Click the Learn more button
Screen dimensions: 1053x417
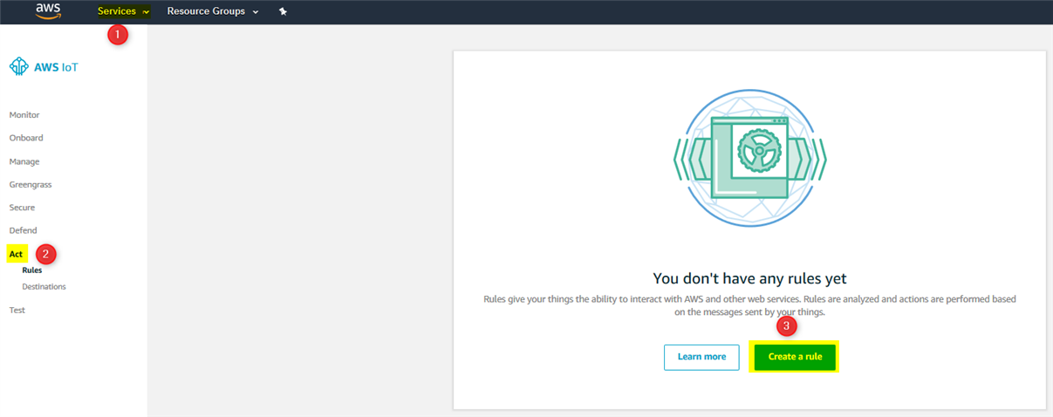pyautogui.click(x=701, y=357)
